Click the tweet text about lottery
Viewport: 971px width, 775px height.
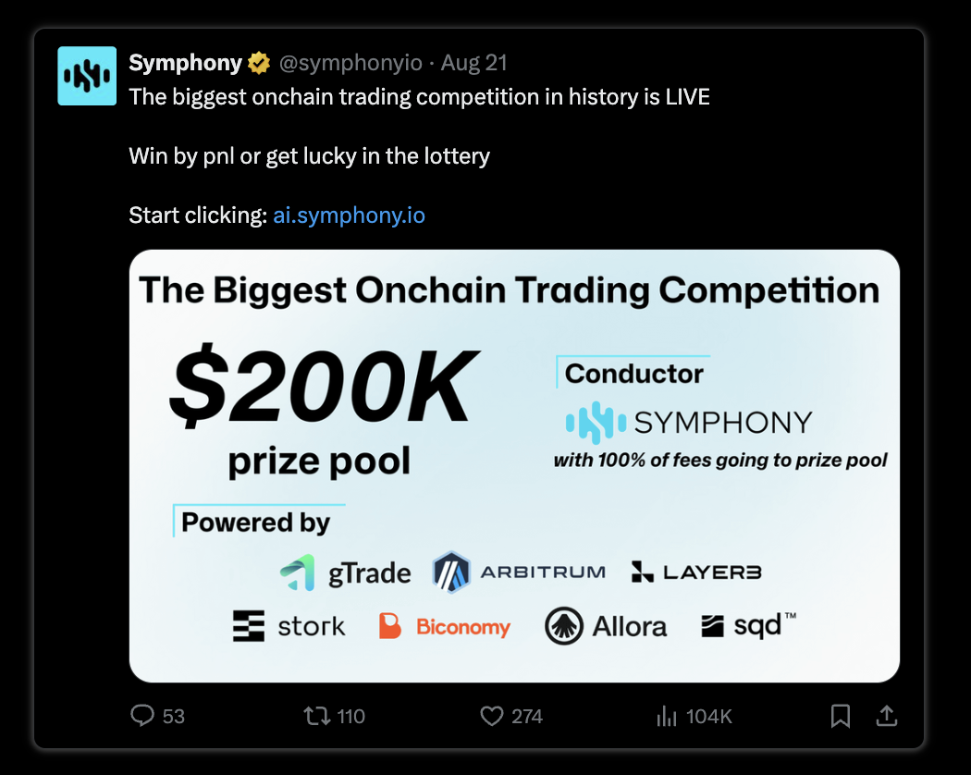[x=309, y=156]
